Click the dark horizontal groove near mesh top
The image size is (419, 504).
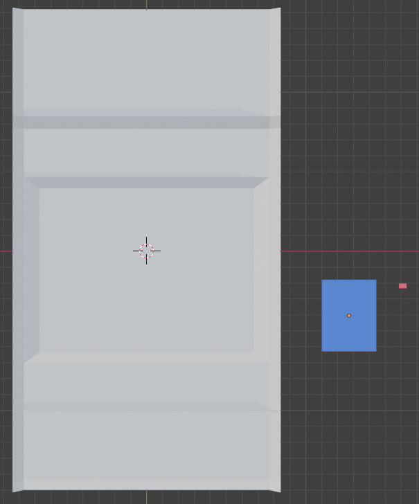click(146, 122)
